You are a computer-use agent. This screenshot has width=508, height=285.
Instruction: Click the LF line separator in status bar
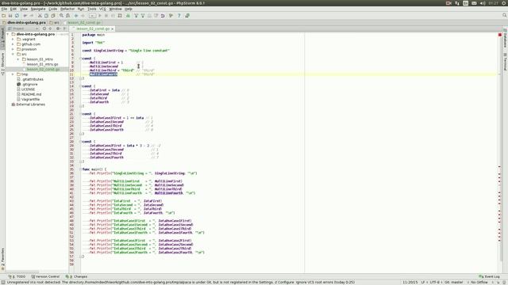pyautogui.click(x=423, y=282)
